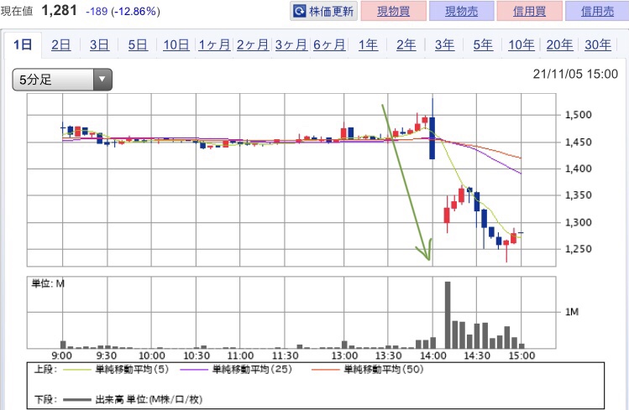Image resolution: width=629 pixels, height=410 pixels.
Task: Click the 現物買 button
Action: 394,11
